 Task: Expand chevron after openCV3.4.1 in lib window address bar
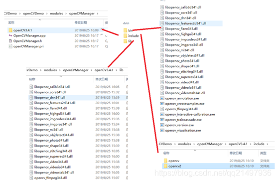click(117, 70)
